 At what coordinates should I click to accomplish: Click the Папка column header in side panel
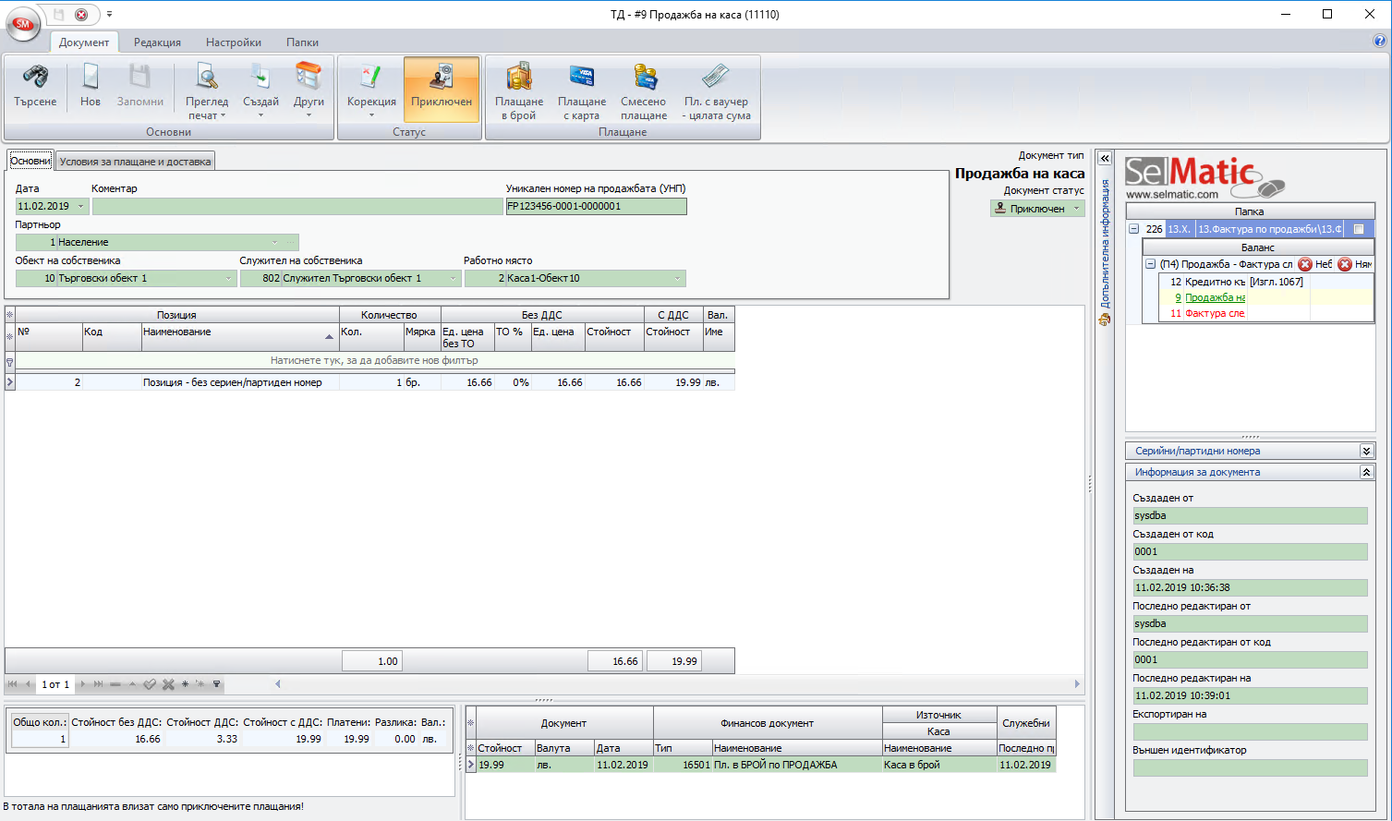[1250, 211]
